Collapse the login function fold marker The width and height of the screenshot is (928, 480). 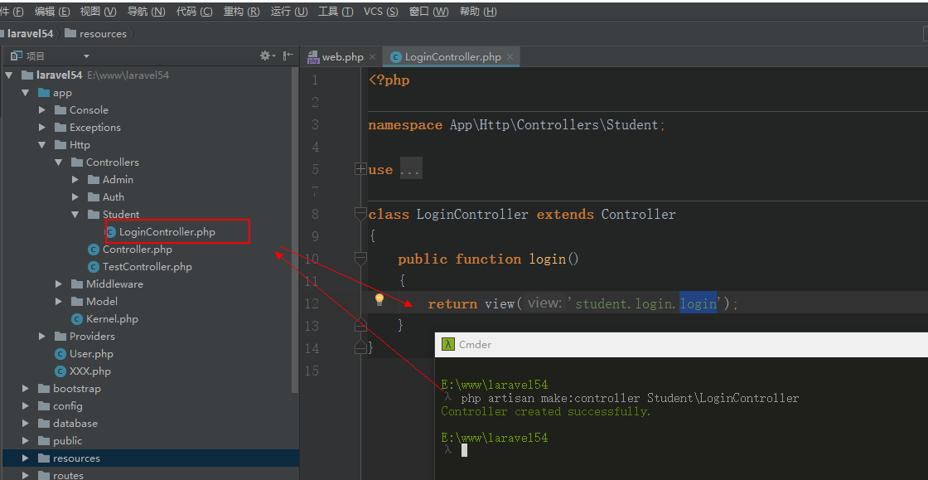click(x=360, y=259)
